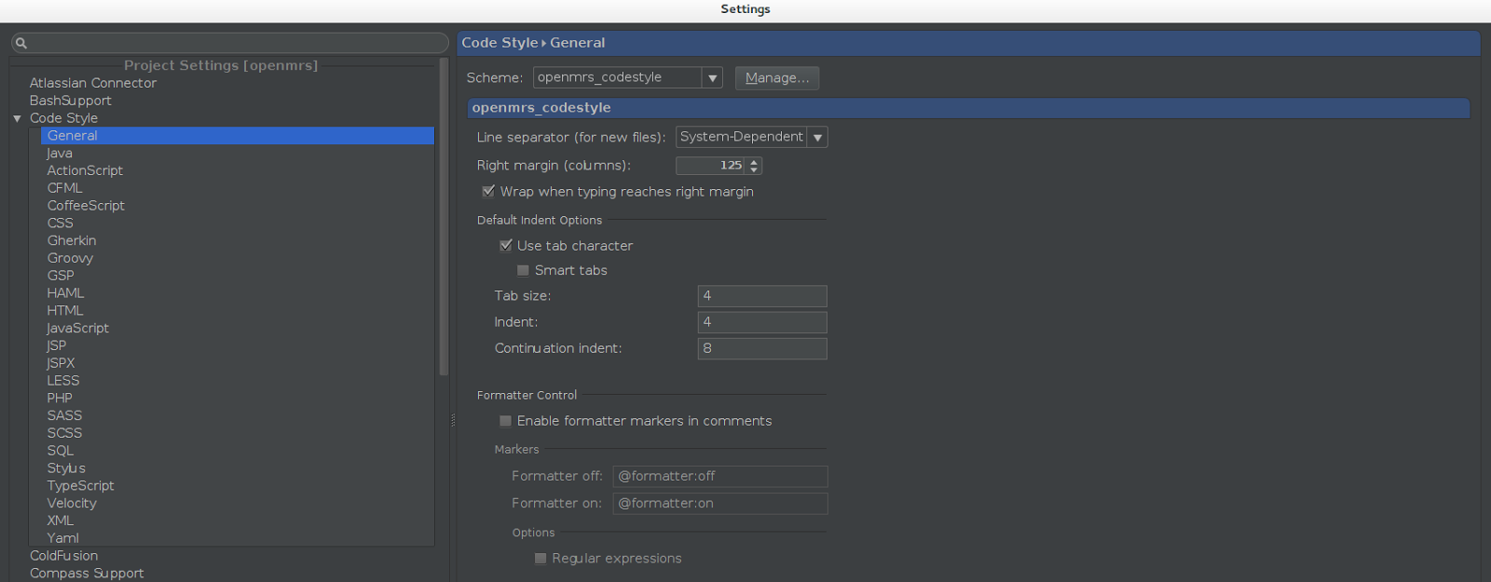Select the TypeScript code style item

click(x=81, y=486)
